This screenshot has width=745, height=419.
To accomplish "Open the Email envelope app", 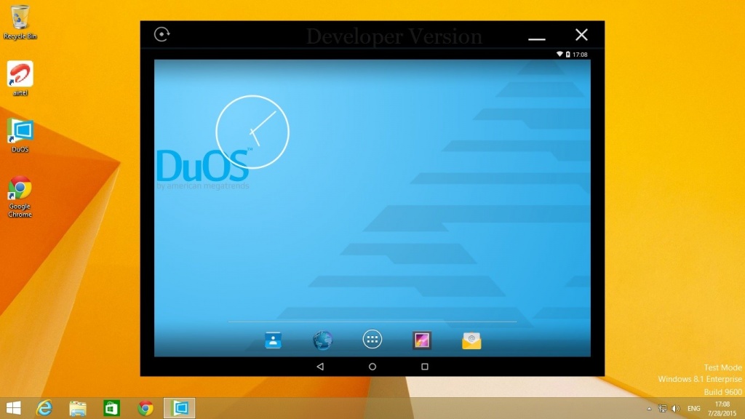I will 471,340.
